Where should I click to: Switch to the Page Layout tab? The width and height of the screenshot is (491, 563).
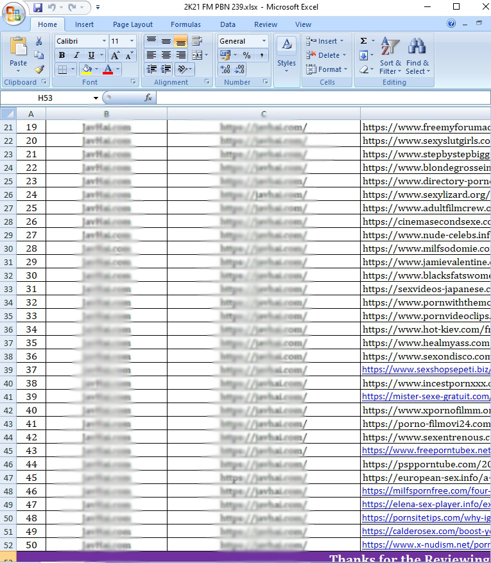[x=132, y=24]
